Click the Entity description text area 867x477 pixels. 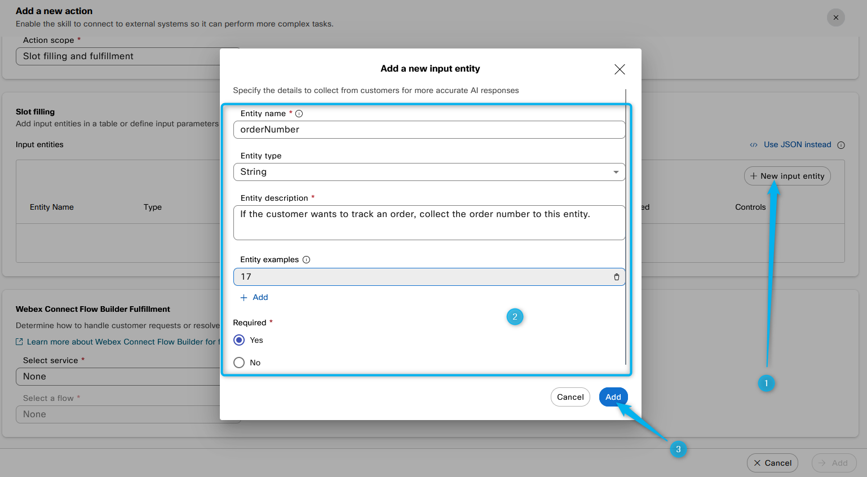pyautogui.click(x=429, y=223)
